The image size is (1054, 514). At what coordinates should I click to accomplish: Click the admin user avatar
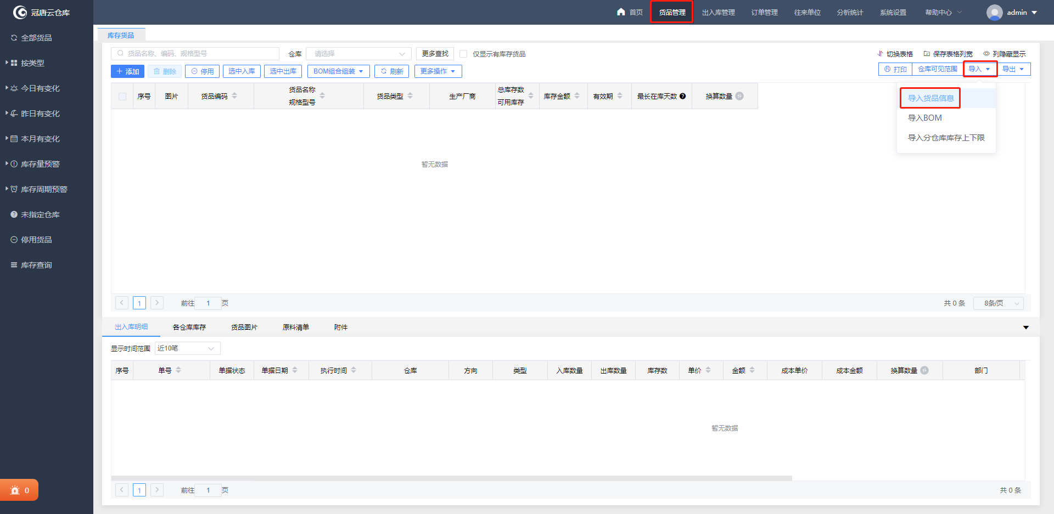point(994,12)
